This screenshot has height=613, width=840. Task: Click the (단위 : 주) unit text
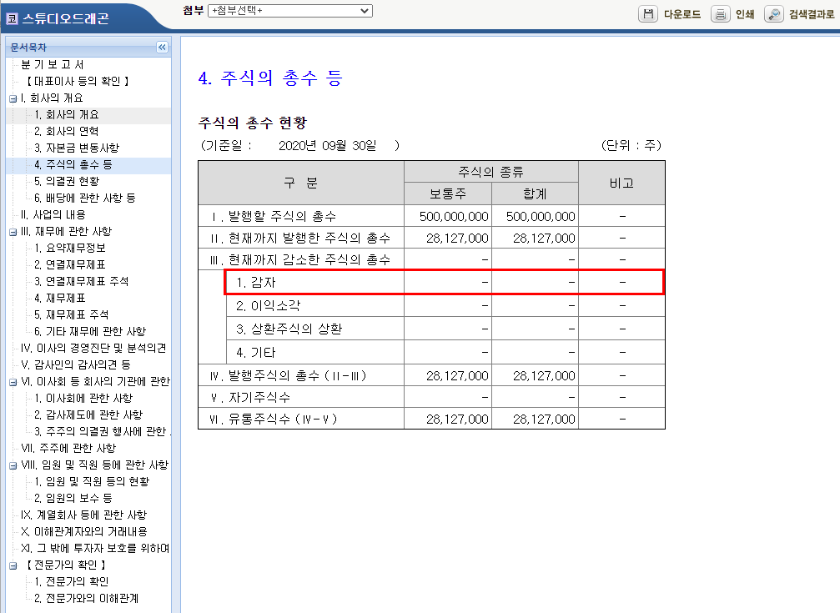click(631, 145)
